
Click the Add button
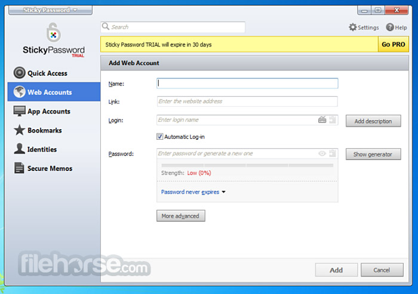336,270
